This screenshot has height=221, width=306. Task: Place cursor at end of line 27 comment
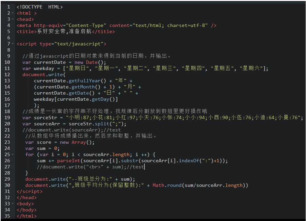click(144, 167)
